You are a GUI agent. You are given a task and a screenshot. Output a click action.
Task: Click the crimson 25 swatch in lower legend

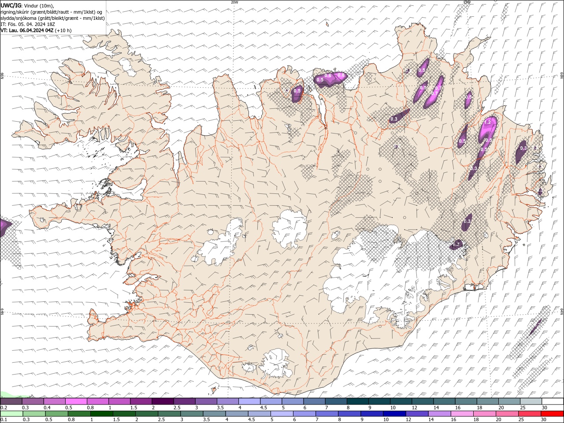tap(530, 414)
